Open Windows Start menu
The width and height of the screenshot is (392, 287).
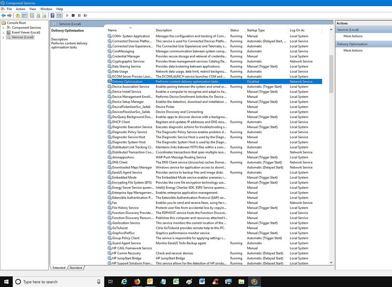click(6, 282)
